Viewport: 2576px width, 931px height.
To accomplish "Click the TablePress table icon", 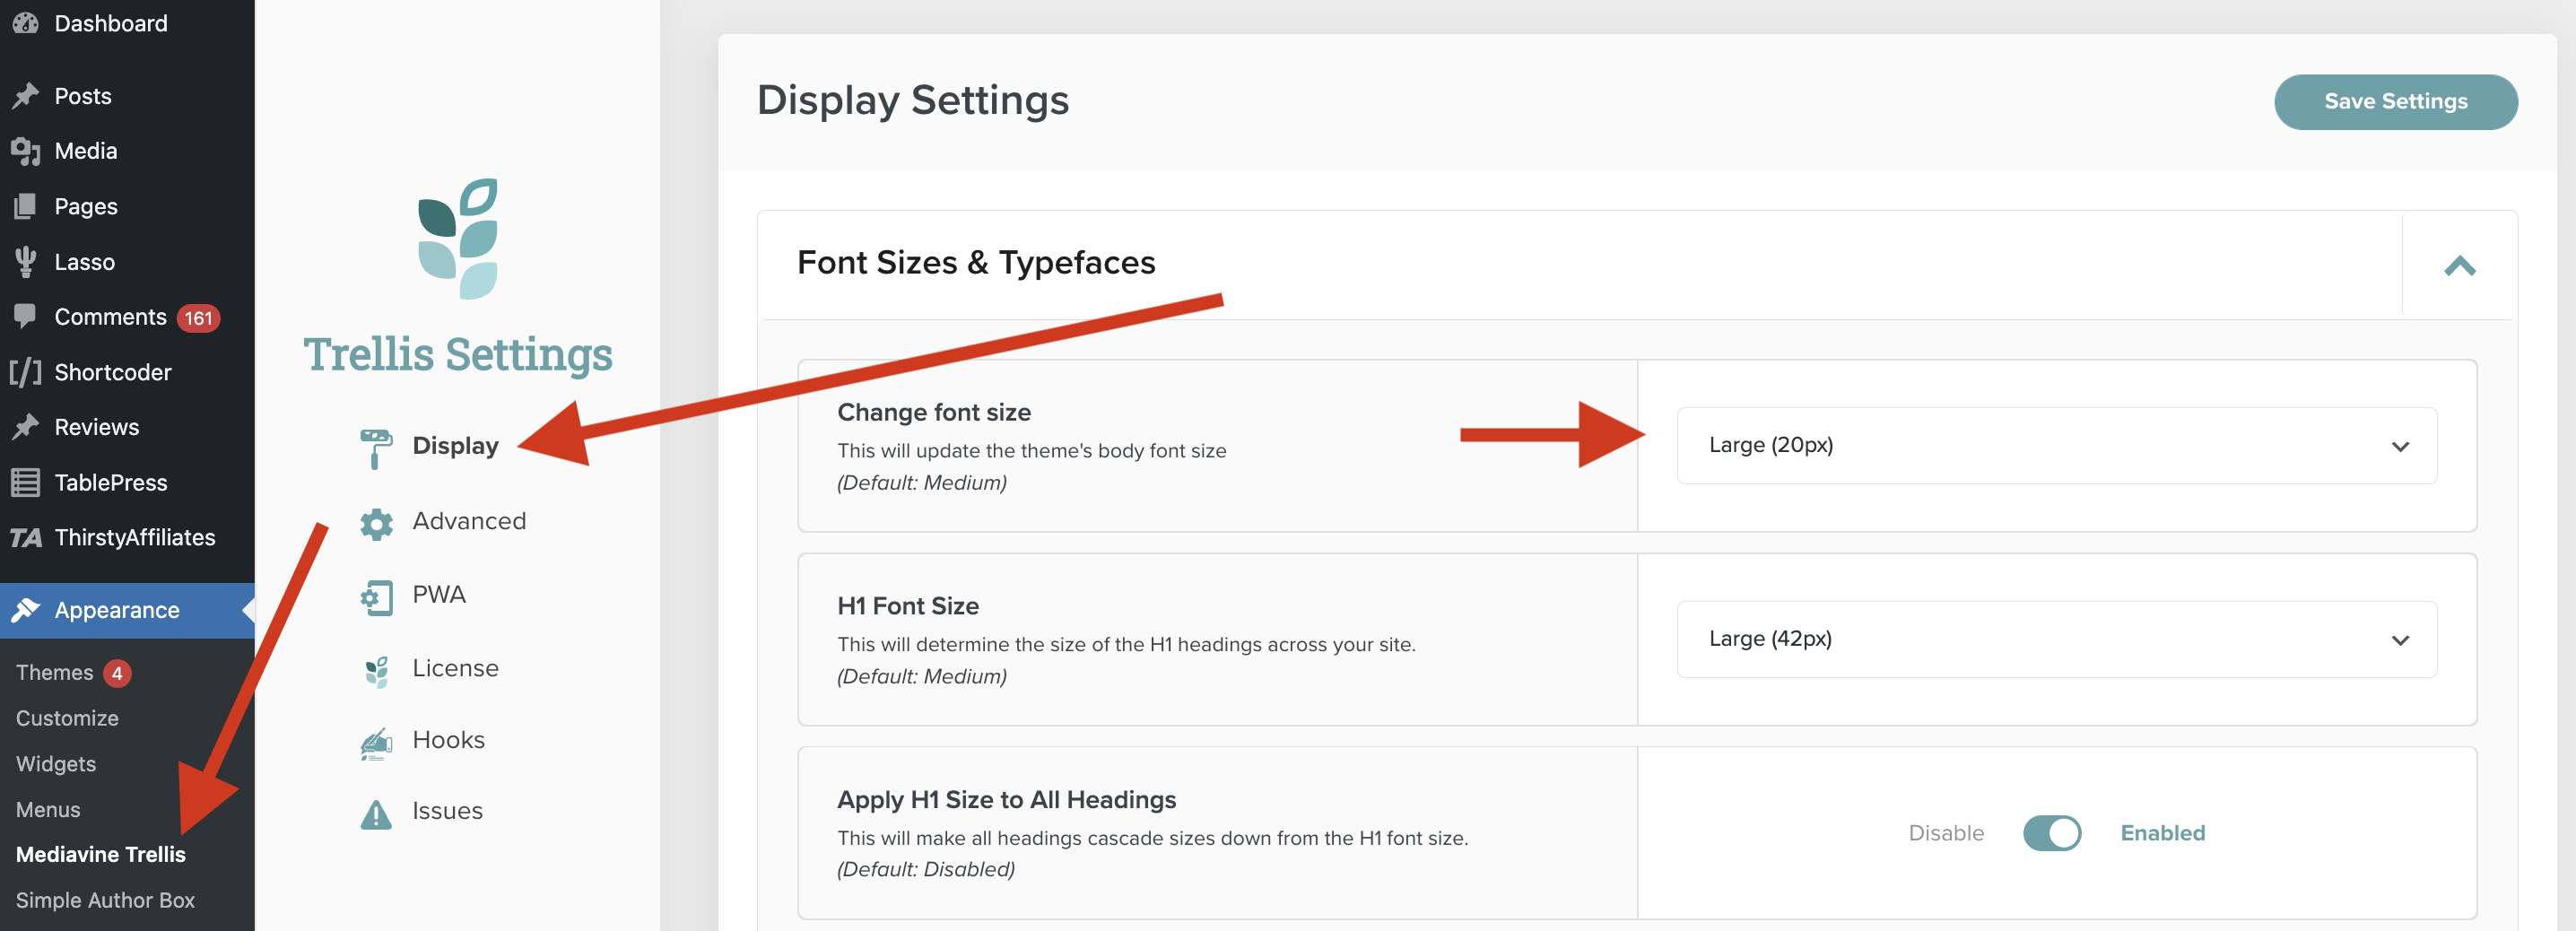I will click(25, 482).
